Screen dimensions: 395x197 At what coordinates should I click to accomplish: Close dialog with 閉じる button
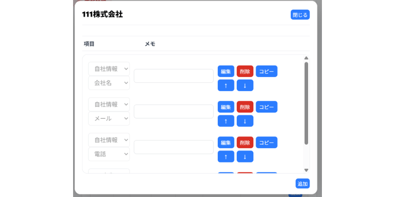pos(300,15)
